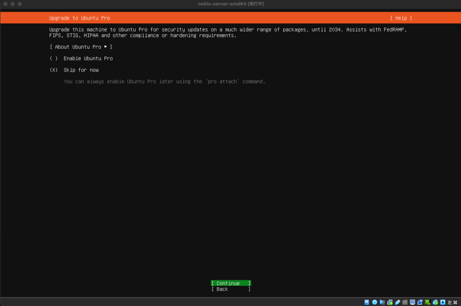The image size is (461, 306).
Task: Click the network adapter status icon
Action: click(390, 302)
